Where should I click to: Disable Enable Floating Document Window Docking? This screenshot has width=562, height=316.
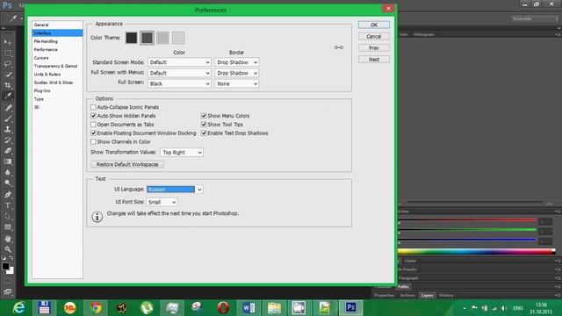tap(93, 133)
